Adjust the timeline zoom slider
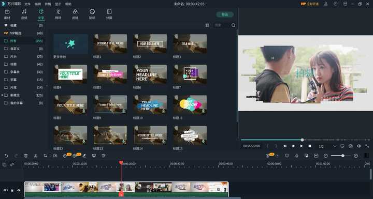 click(340, 156)
